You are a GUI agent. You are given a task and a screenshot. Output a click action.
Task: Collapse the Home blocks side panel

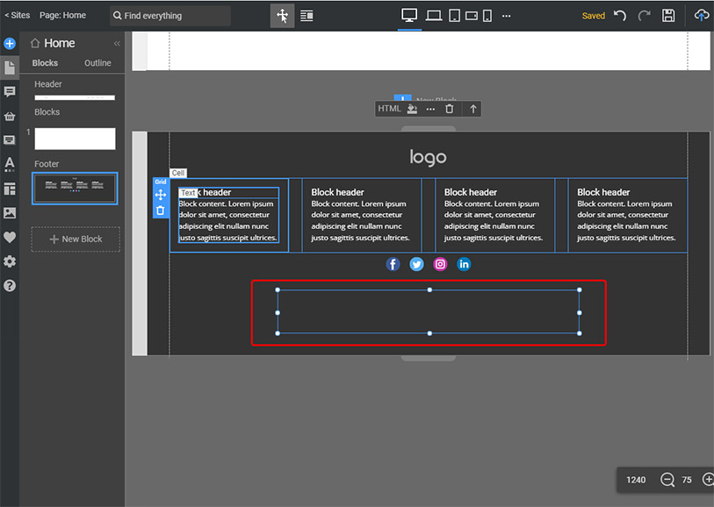coord(117,44)
